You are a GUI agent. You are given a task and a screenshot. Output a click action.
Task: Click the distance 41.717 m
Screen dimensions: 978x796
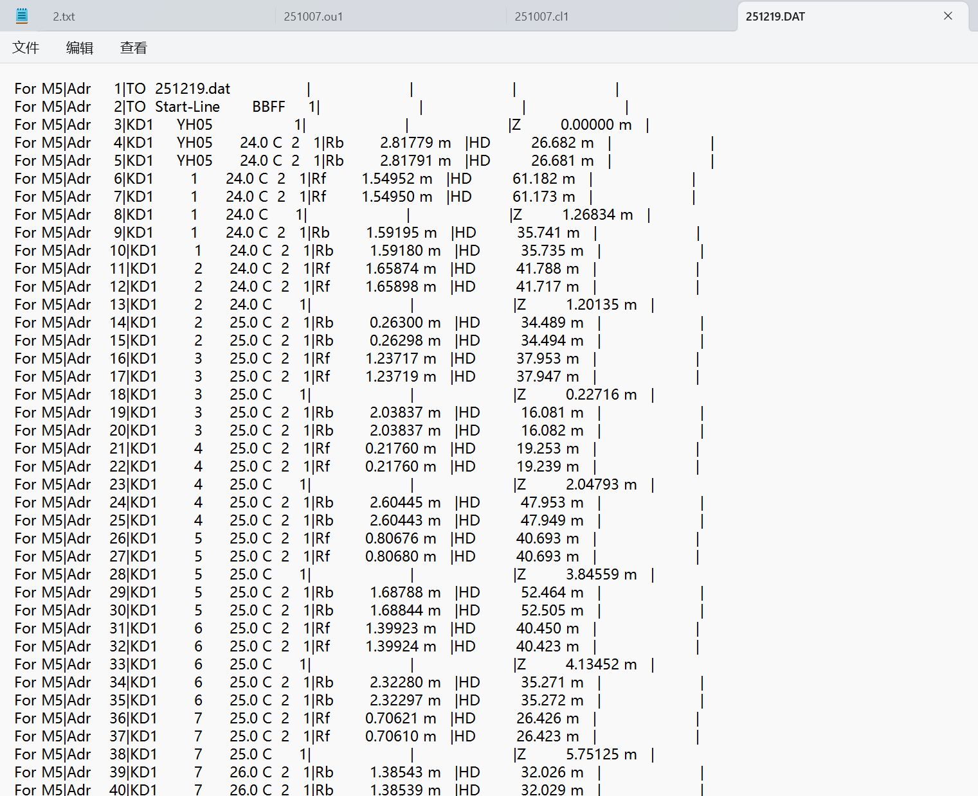point(548,287)
